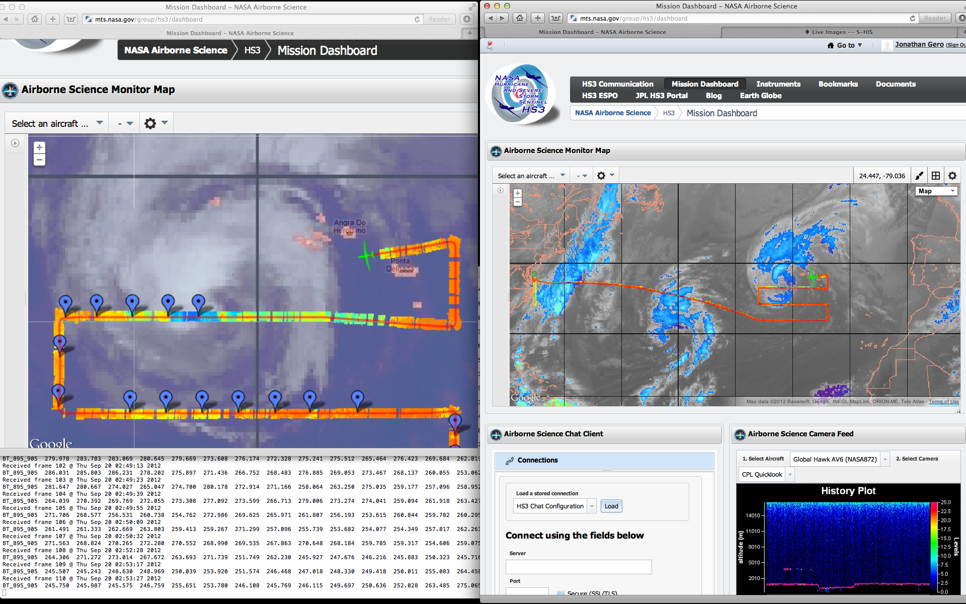
Task: Click the play circle icon left of left map
Action: [x=15, y=143]
